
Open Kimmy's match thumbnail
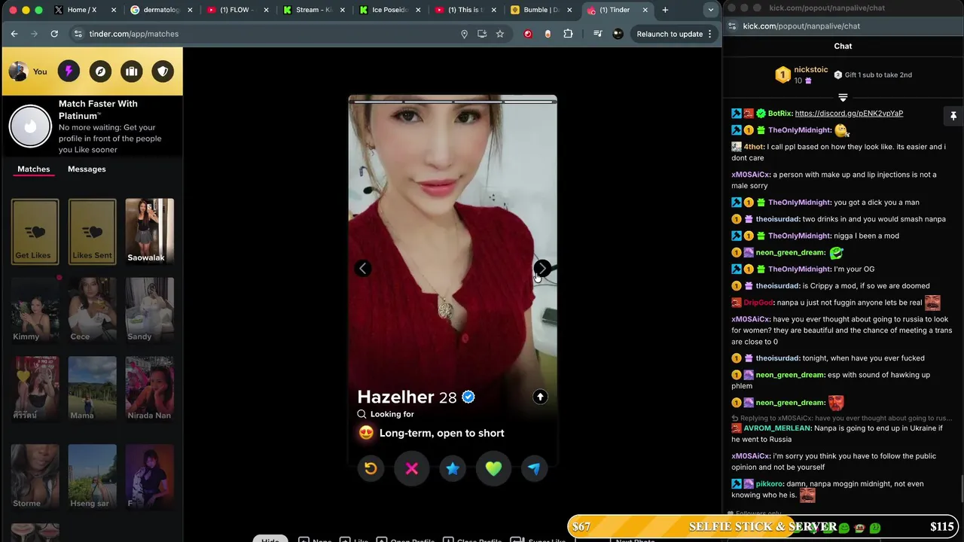click(35, 310)
